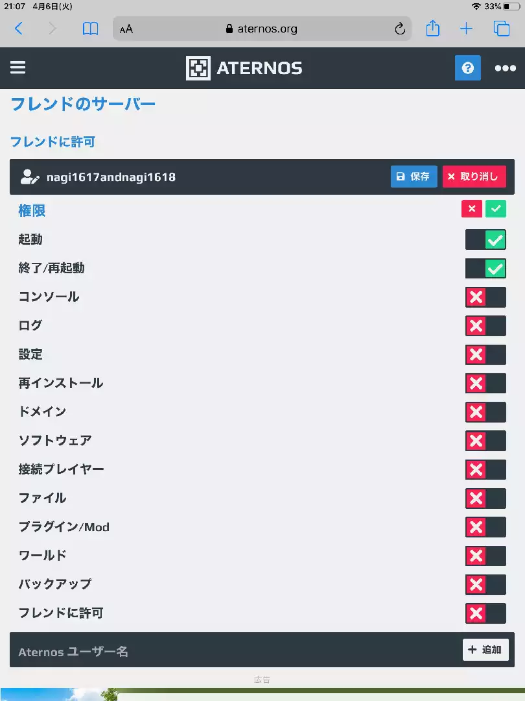Viewport: 525px width, 701px height.
Task: Enable the コンソール permission toggle
Action: pyautogui.click(x=485, y=297)
